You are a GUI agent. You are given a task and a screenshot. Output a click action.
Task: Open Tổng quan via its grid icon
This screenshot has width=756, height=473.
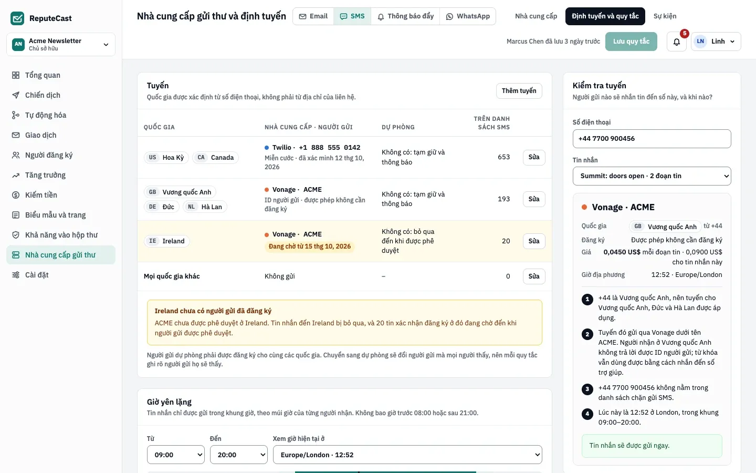(16, 75)
